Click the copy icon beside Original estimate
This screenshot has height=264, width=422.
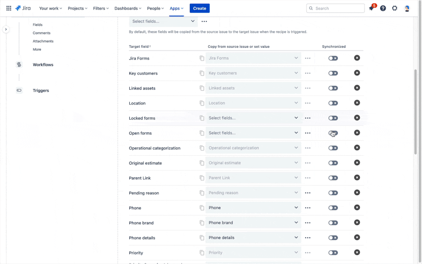(x=202, y=162)
